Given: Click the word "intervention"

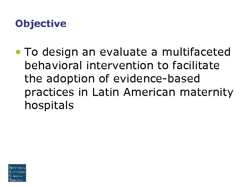Looking at the screenshot, I should click(118, 65).
